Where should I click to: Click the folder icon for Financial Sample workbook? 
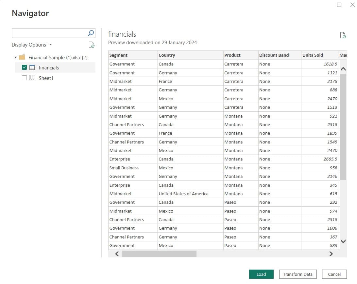tap(22, 57)
